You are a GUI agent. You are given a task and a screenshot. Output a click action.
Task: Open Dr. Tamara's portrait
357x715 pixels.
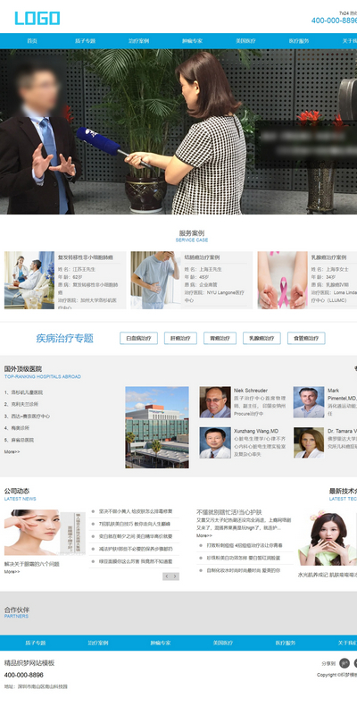click(x=309, y=442)
